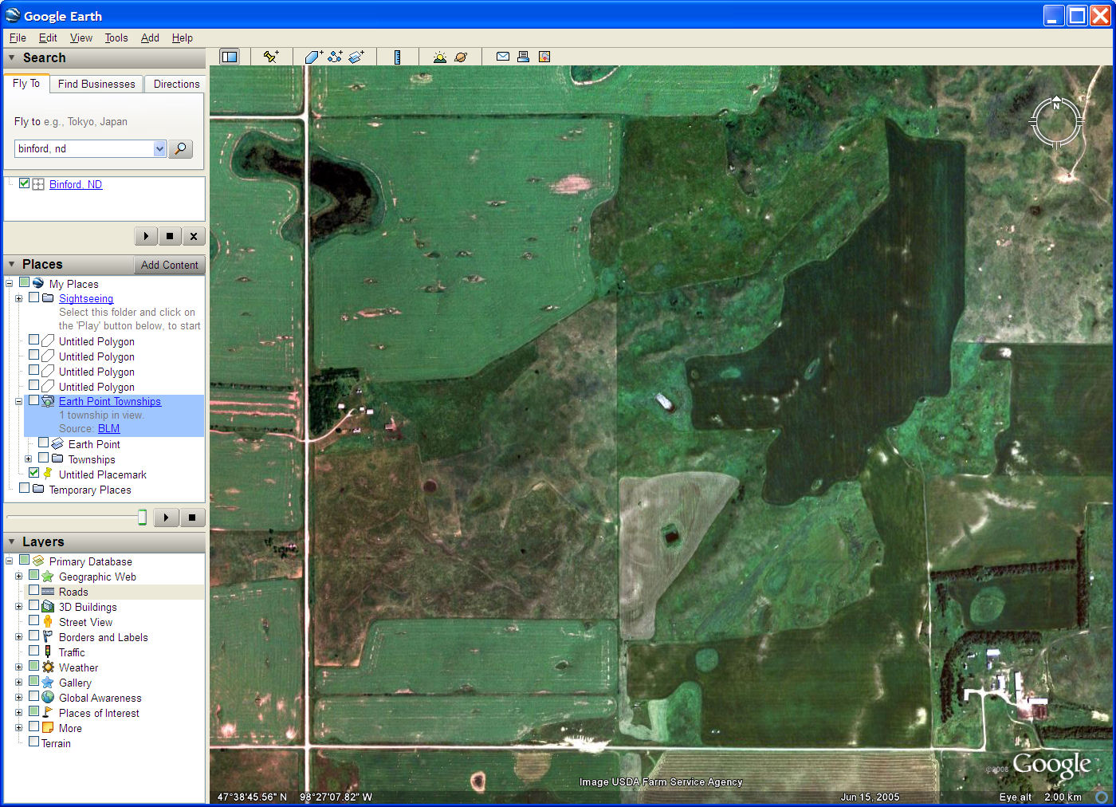Click the compass navigation ring
This screenshot has width=1116, height=807.
pos(1056,122)
